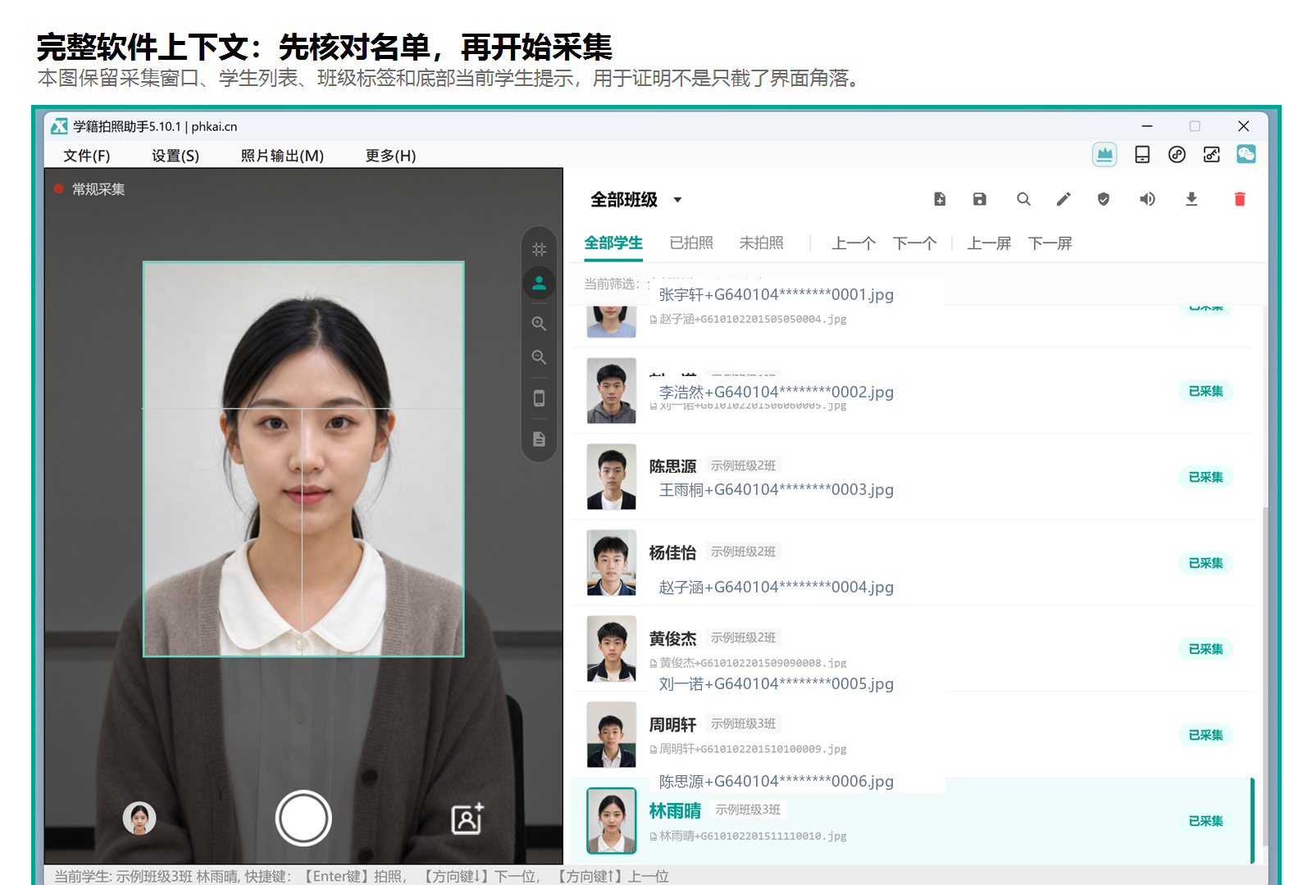Open the 照片输出(M) menu
This screenshot has height=885, width=1312.
(x=282, y=156)
